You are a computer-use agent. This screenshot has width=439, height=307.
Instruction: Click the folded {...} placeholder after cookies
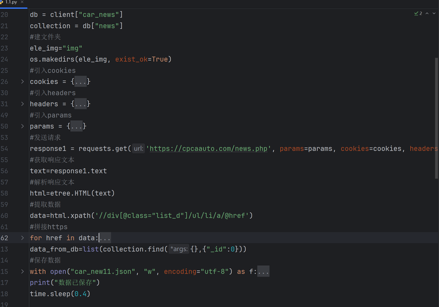[x=81, y=82]
